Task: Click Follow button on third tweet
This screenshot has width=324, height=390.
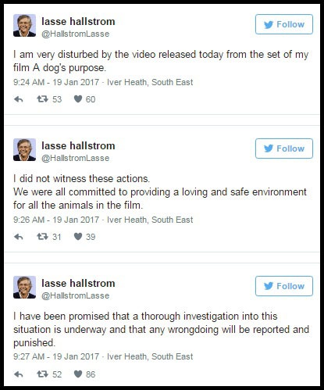Action: coord(284,286)
